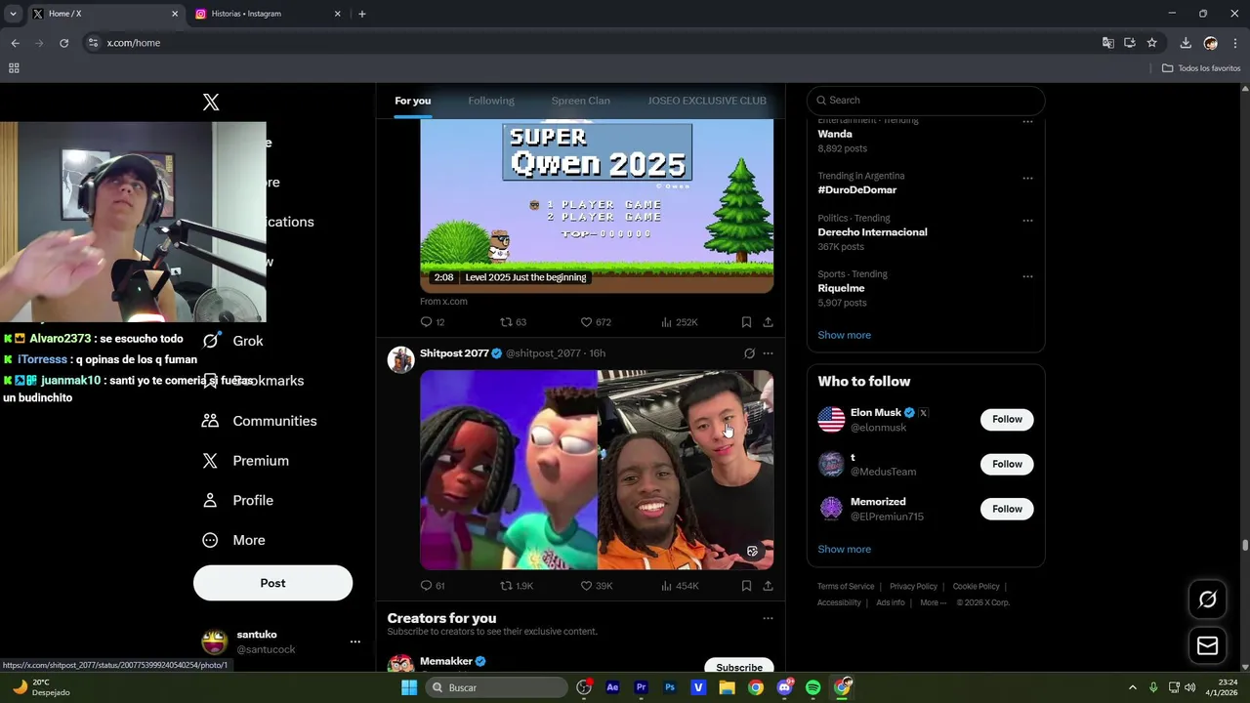Expand the hidden system tray icons
The height and width of the screenshot is (703, 1250).
pyautogui.click(x=1133, y=687)
